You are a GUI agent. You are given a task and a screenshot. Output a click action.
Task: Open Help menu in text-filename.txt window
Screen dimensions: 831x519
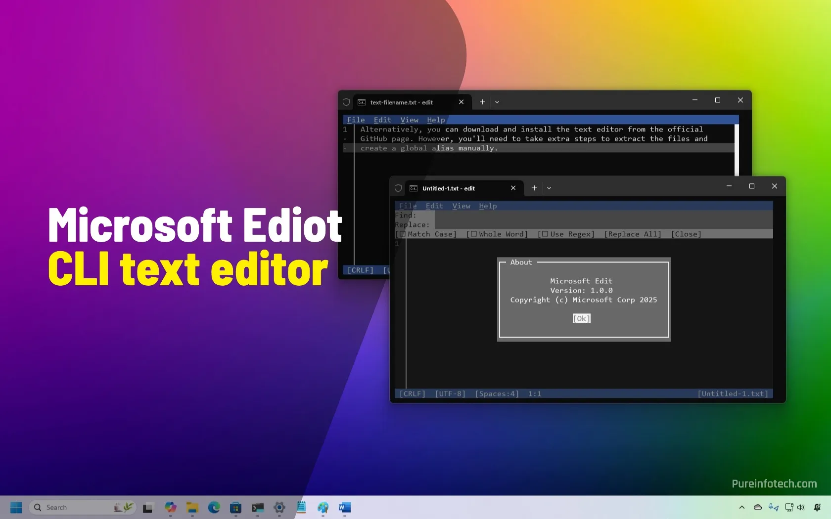436,120
